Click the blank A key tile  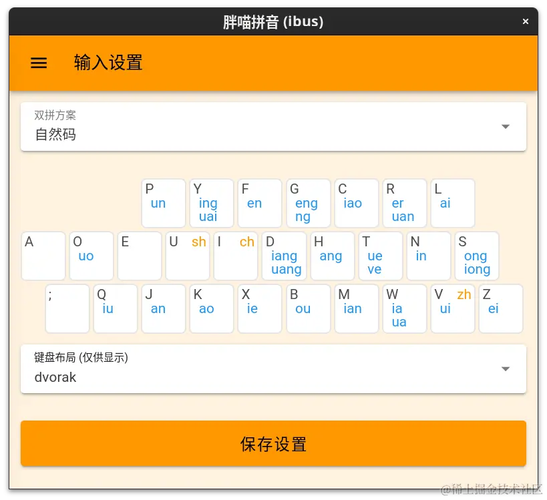43,256
